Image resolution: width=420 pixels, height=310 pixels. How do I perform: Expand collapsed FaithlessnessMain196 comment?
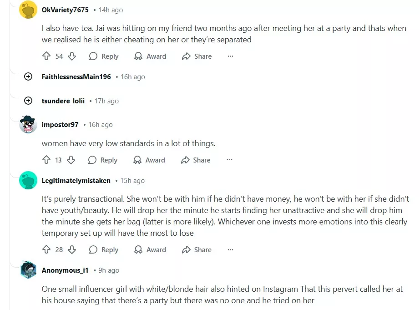pos(28,77)
